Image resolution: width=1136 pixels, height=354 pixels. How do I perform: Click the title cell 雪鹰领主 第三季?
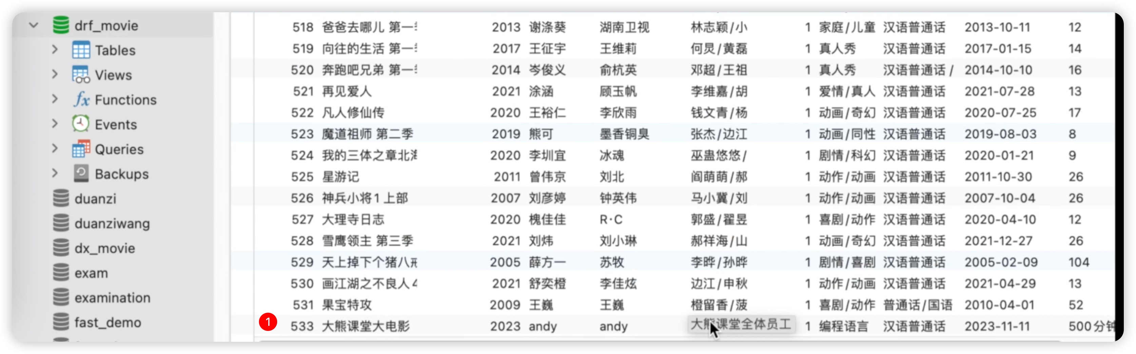pos(367,240)
